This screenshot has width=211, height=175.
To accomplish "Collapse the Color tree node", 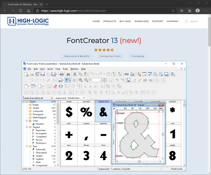I will (27, 121).
